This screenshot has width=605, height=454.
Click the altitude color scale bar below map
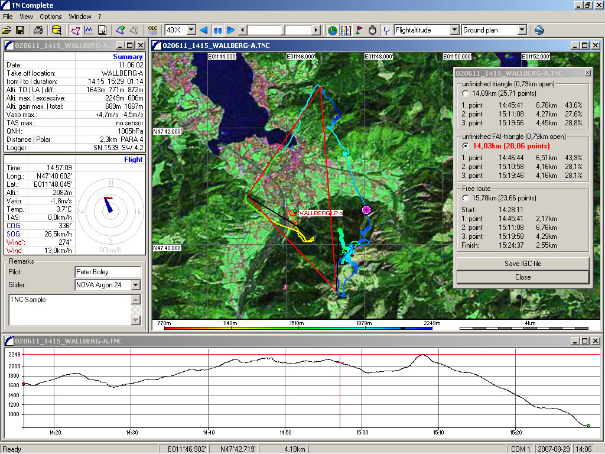coord(298,328)
